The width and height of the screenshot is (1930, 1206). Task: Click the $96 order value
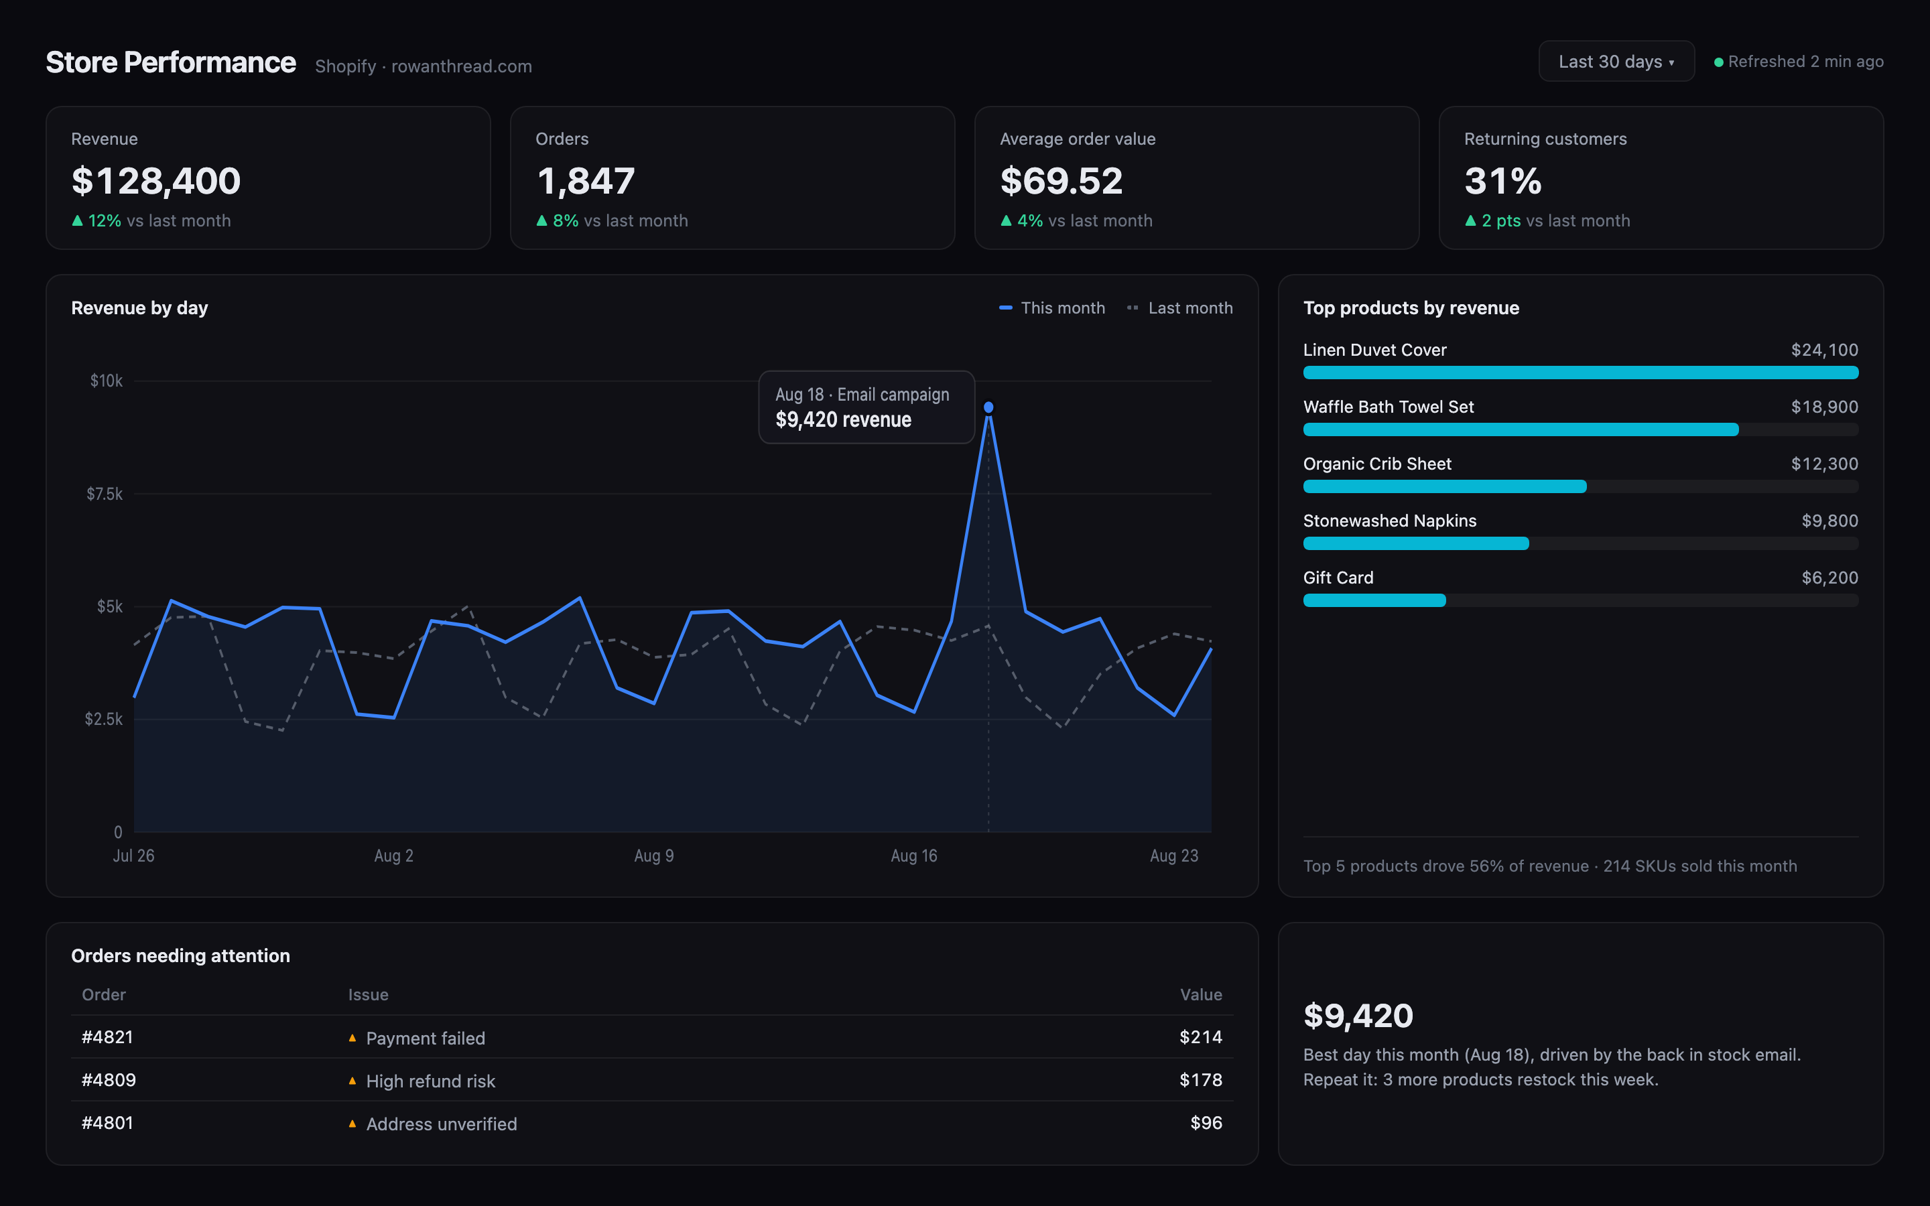point(1206,1123)
